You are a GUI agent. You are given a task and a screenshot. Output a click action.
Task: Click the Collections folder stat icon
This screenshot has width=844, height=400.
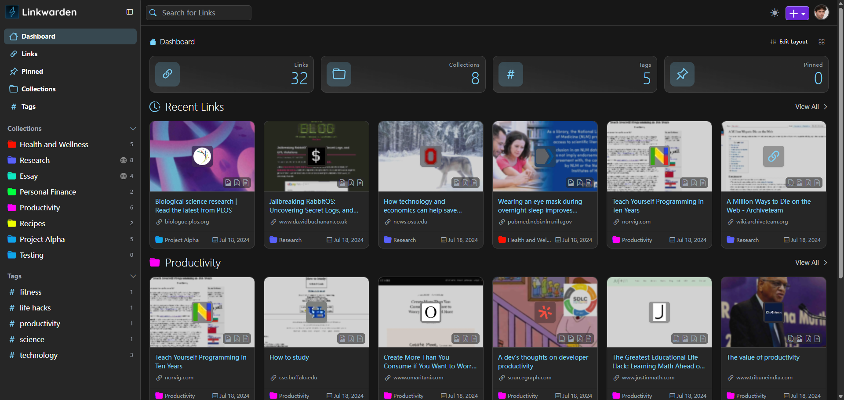pos(339,74)
